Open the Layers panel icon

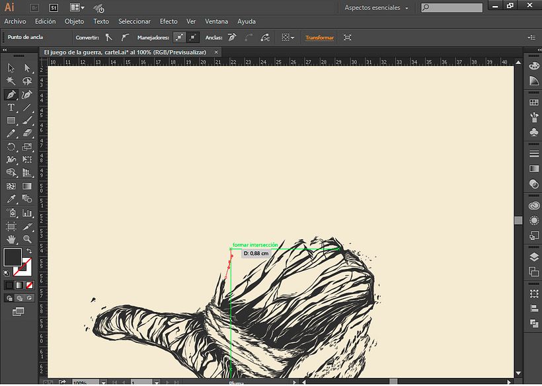534,257
